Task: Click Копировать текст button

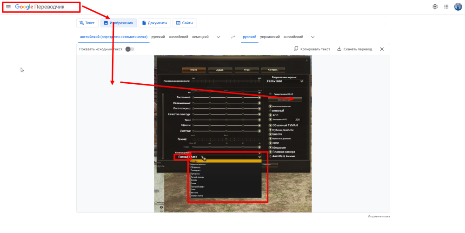Action: click(x=312, y=49)
